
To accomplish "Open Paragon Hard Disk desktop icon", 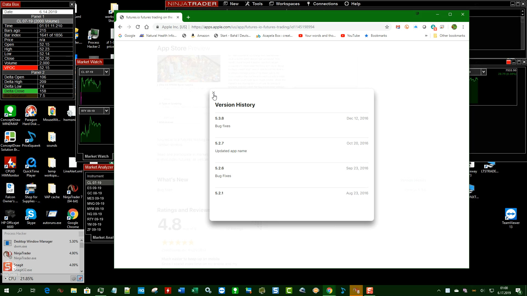I will tap(31, 115).
